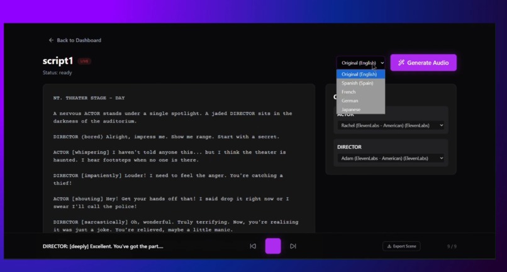Click the ACTOR [shouting] dialogue line
Screen dimensions: 507x272
coord(171,202)
